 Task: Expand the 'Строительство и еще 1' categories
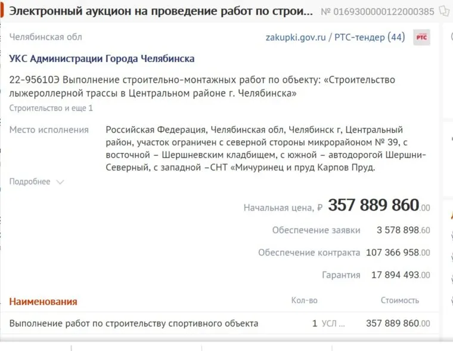coord(51,108)
